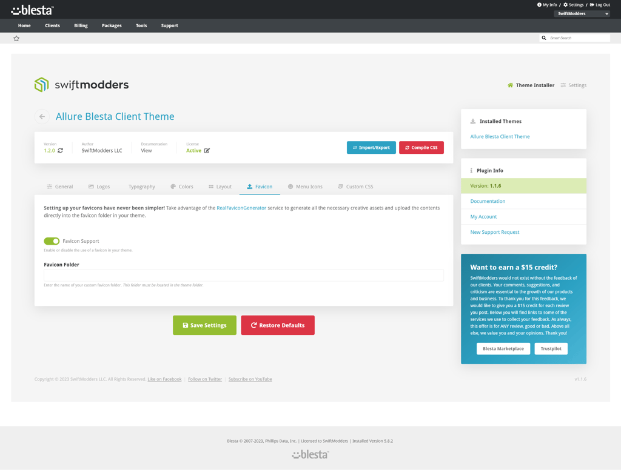Viewport: 621px width, 470px height.
Task: Open the RealFaviconGenerator link
Action: click(241, 208)
